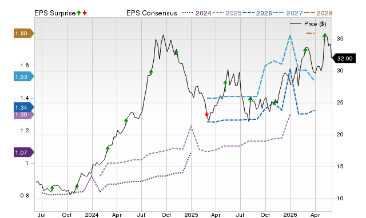Click the 35 label on the price axis
This screenshot has height=218, width=366.
340,39
